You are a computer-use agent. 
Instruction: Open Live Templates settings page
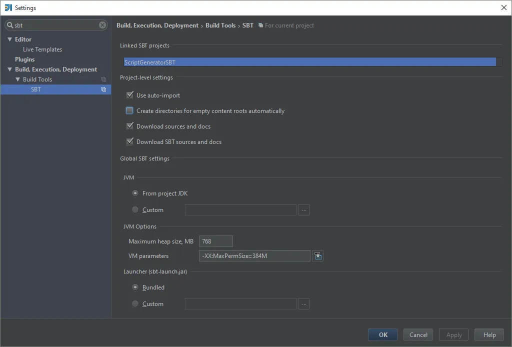pos(42,49)
